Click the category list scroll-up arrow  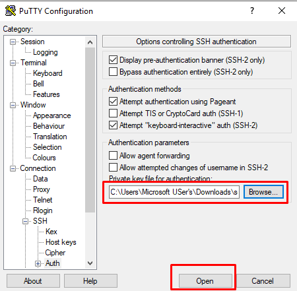point(90,42)
